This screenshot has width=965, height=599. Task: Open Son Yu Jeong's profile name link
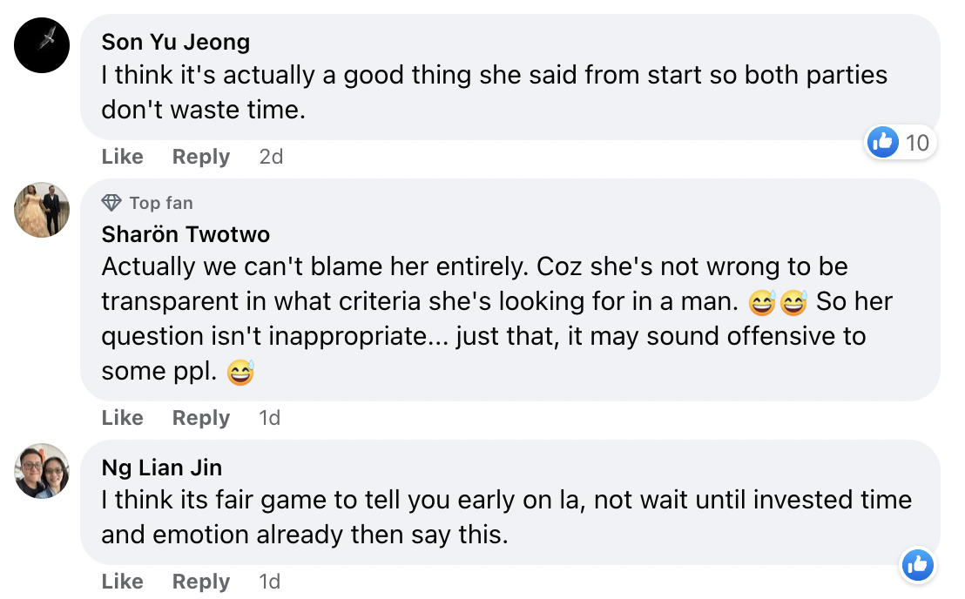(x=175, y=42)
